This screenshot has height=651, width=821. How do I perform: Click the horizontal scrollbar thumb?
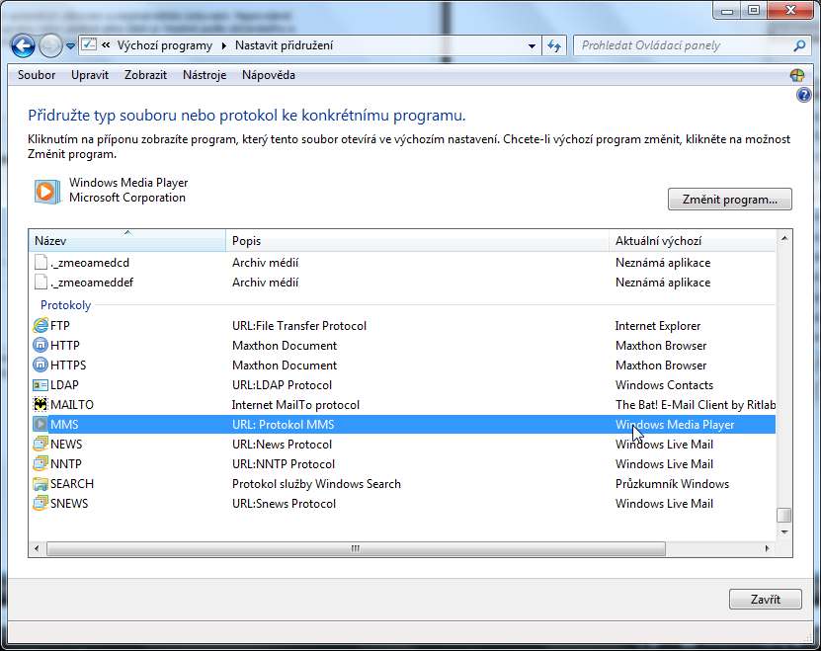tap(356, 548)
